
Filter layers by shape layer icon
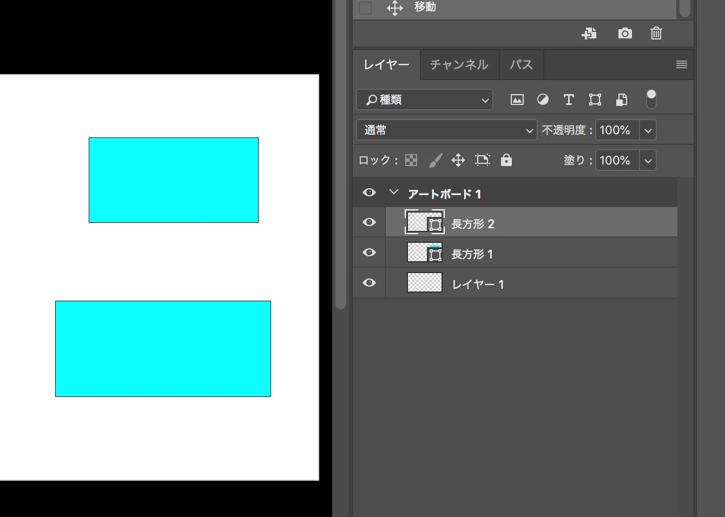point(595,100)
